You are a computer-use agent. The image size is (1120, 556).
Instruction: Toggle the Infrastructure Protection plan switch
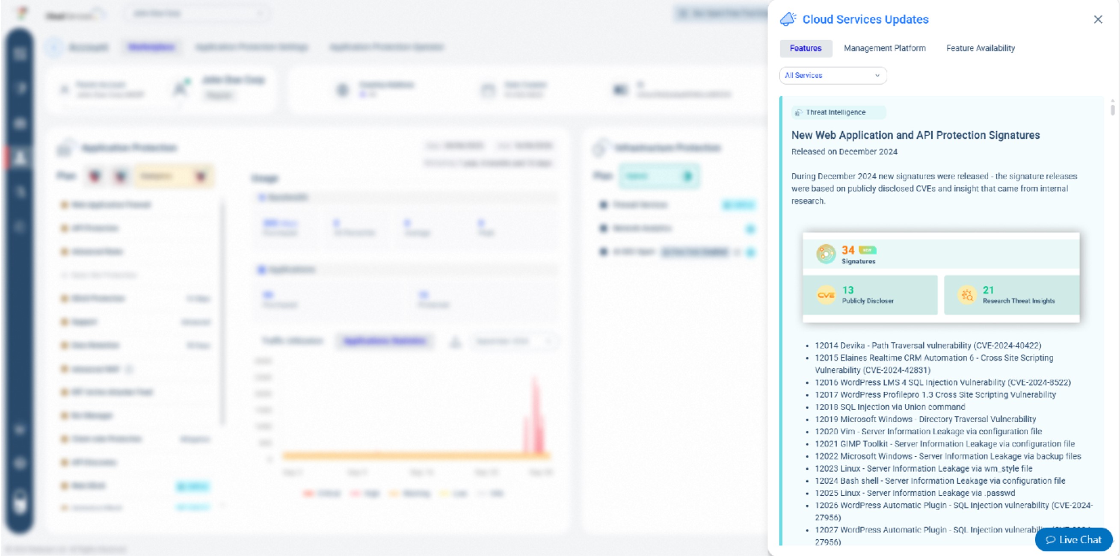[x=688, y=176]
